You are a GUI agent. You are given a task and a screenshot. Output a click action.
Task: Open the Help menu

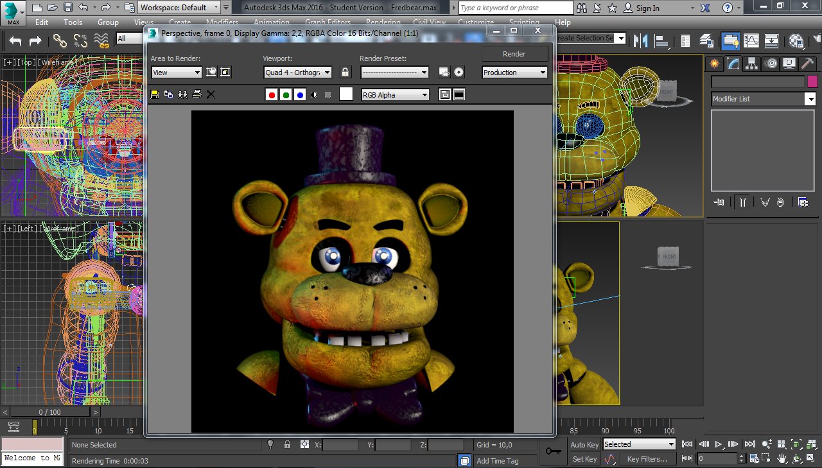coord(563,22)
